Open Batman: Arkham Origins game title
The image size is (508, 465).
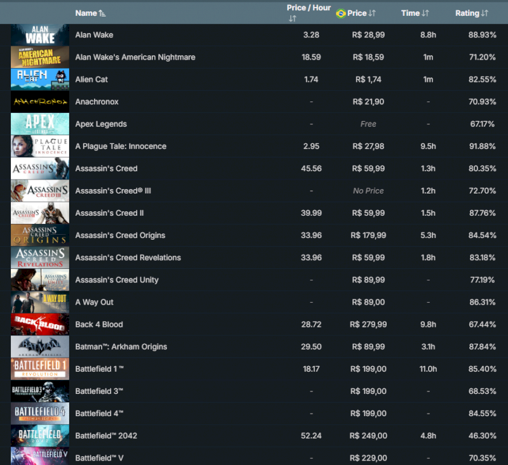click(121, 347)
